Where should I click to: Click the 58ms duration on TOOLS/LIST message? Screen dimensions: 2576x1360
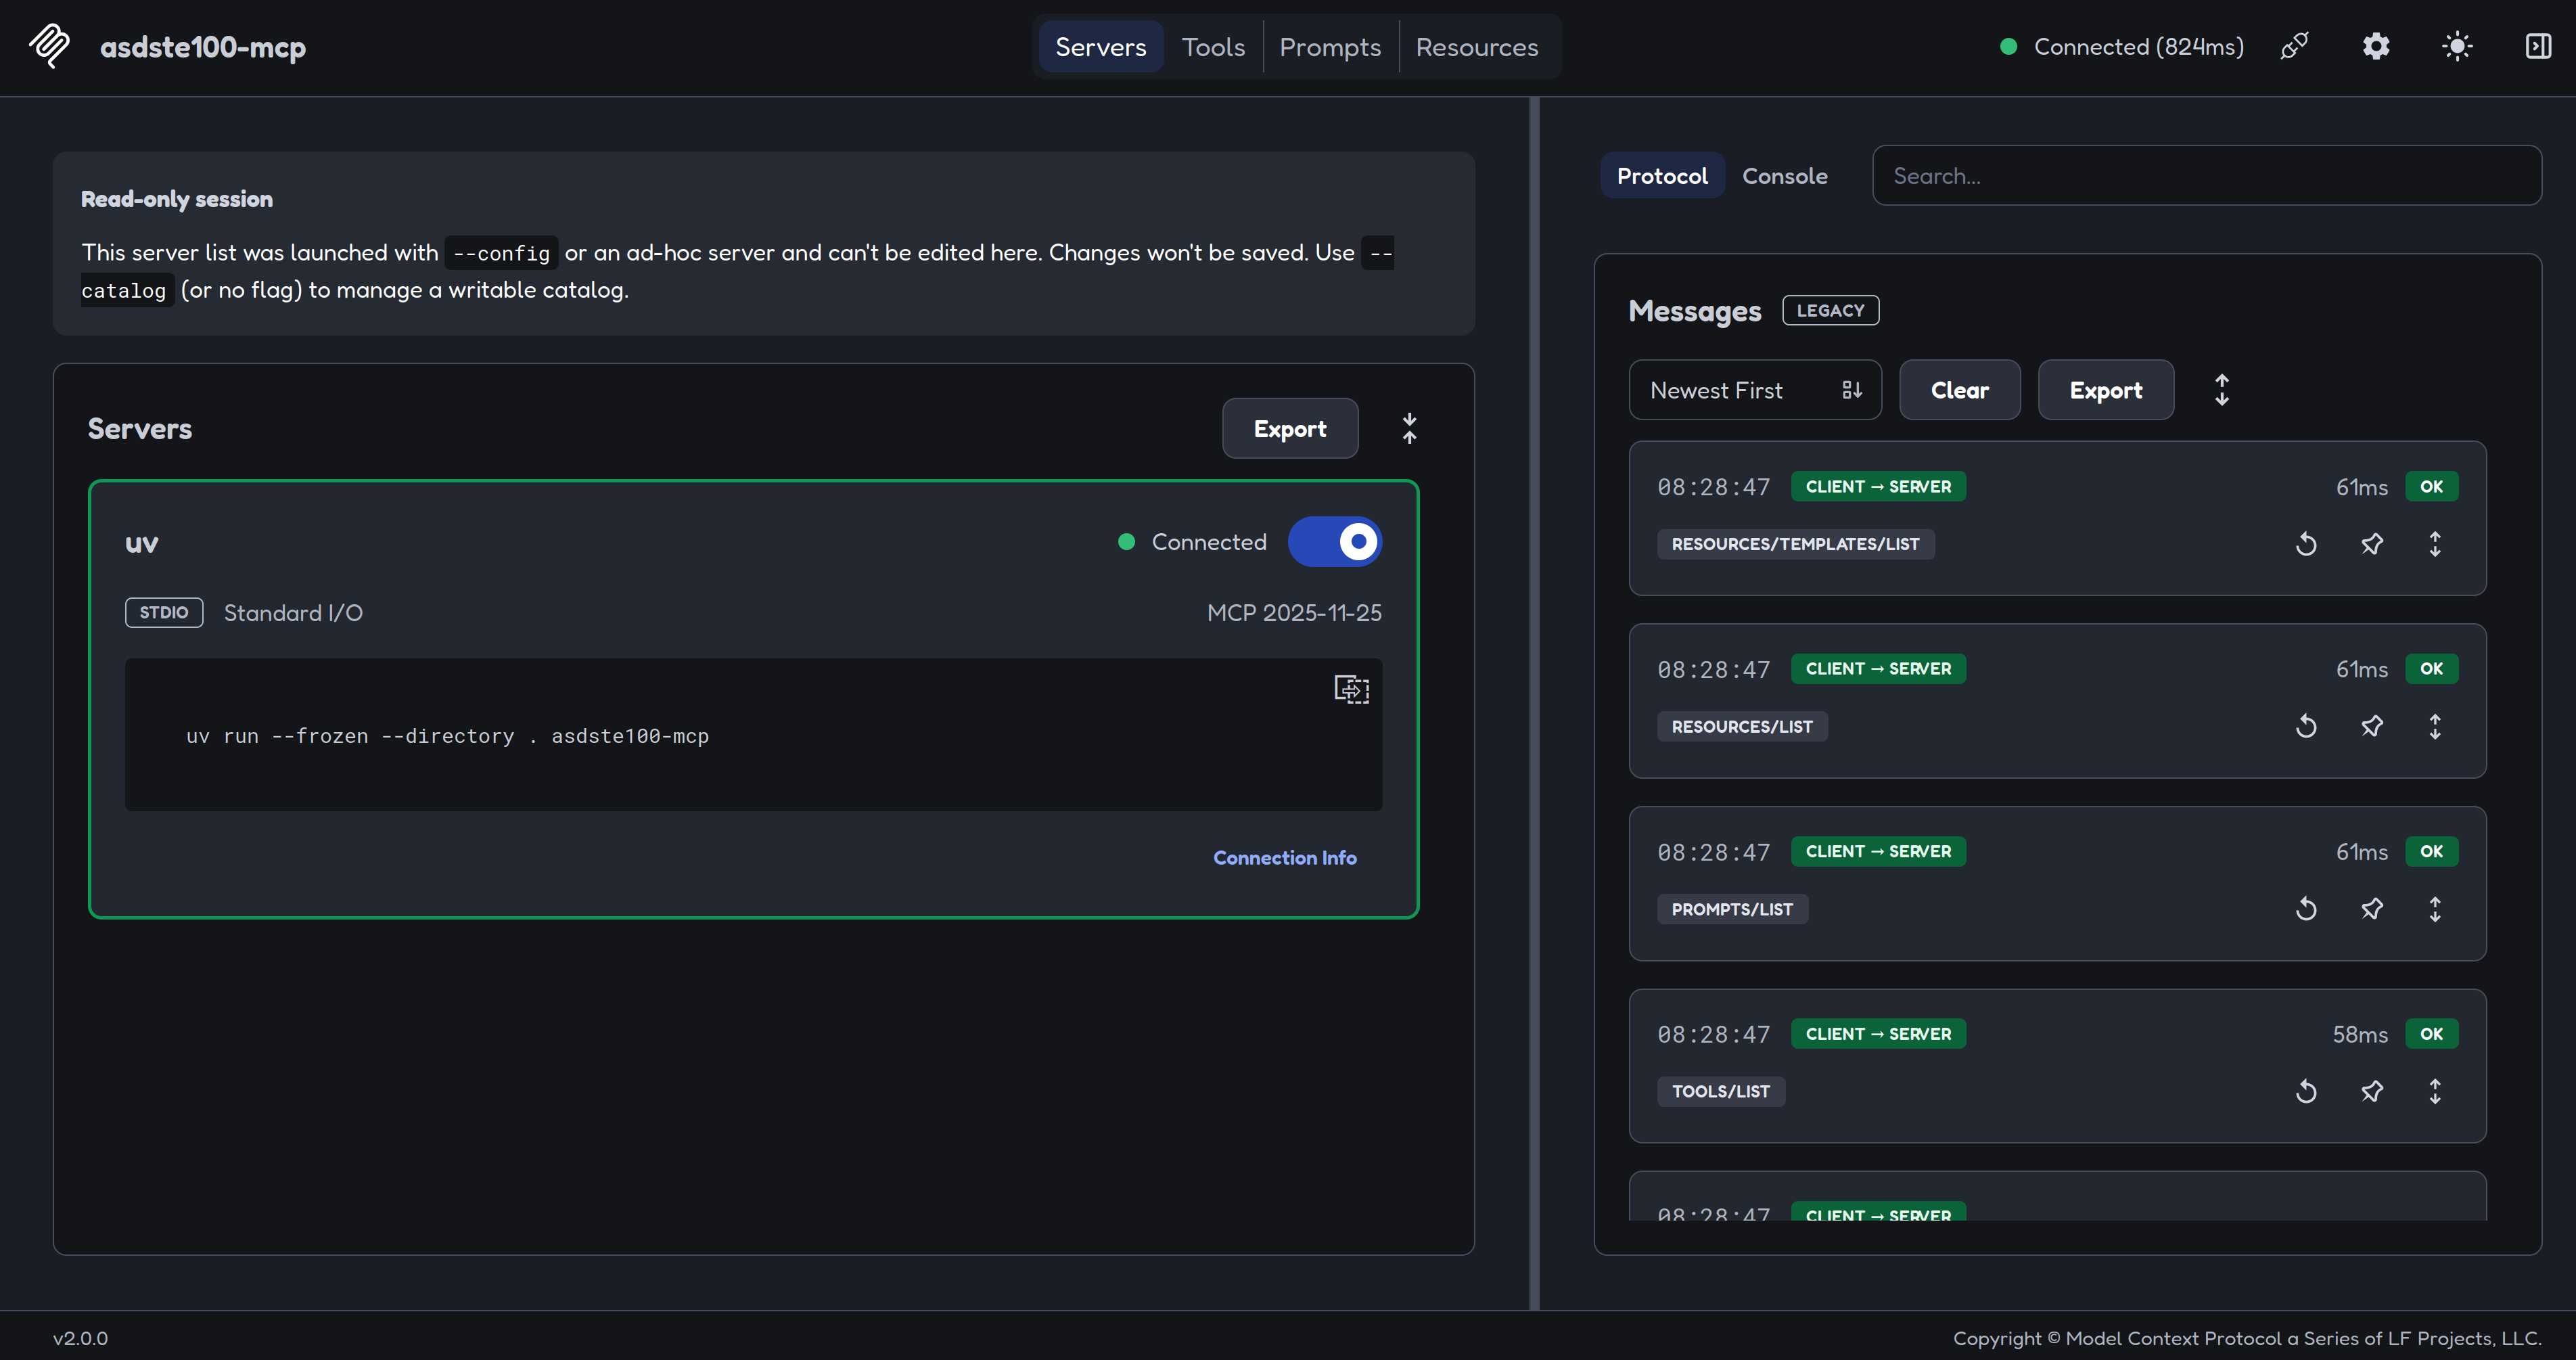(x=2360, y=1034)
